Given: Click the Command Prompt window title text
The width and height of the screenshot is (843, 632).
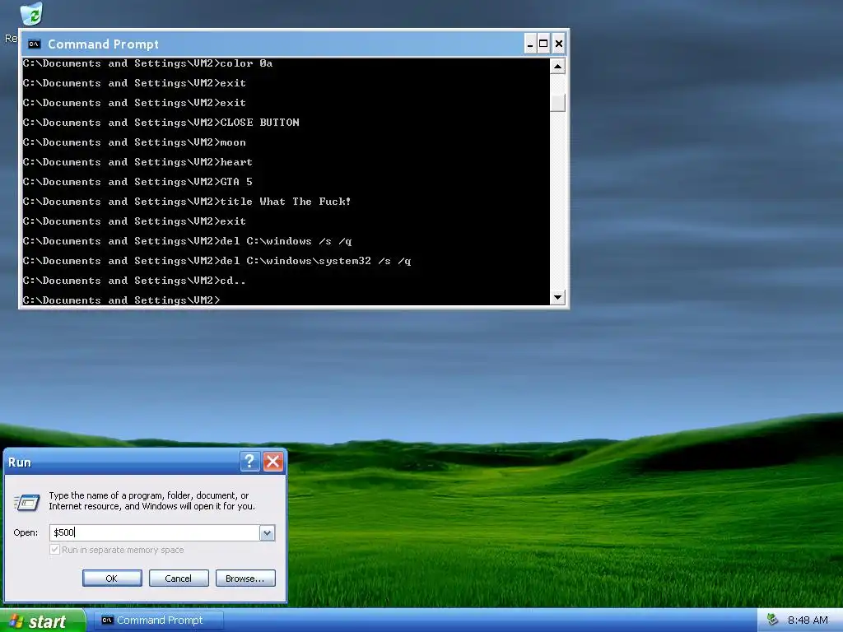Looking at the screenshot, I should [103, 44].
